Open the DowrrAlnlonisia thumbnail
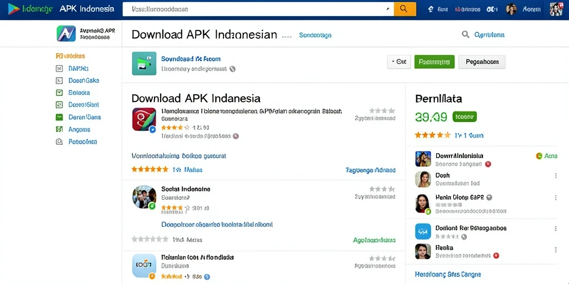Image resolution: width=569 pixels, height=284 pixels. 423,159
